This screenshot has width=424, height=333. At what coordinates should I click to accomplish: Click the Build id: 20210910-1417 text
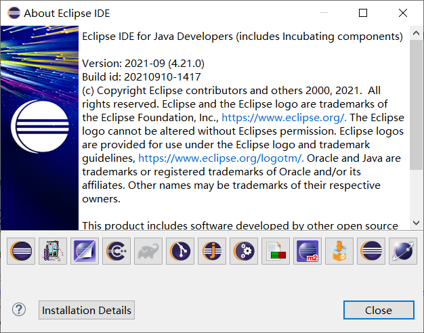click(142, 77)
